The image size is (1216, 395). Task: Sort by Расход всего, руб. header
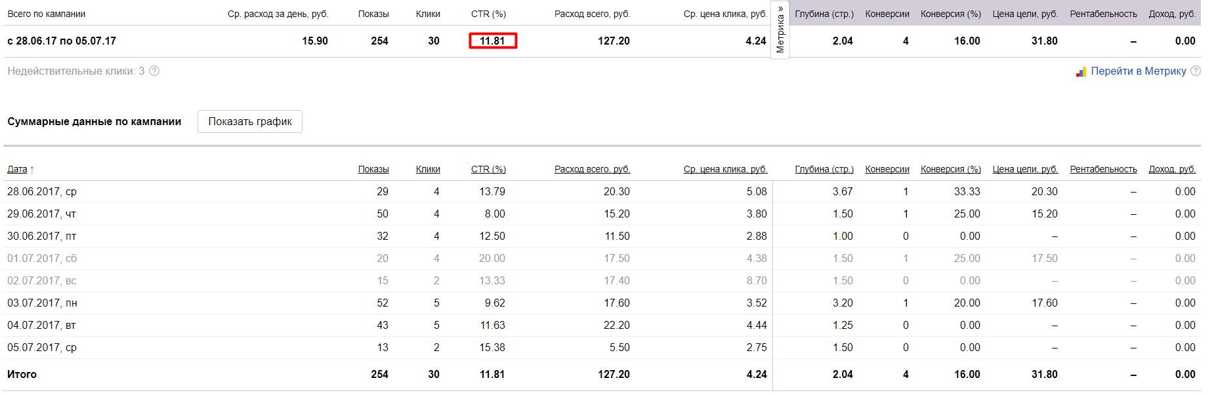[x=592, y=169]
